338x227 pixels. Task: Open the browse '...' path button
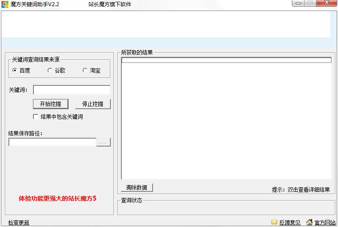(103, 142)
